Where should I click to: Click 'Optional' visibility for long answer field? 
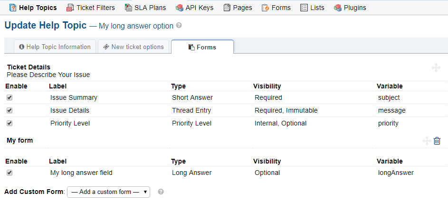click(267, 173)
